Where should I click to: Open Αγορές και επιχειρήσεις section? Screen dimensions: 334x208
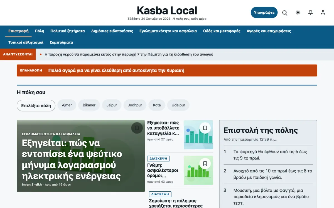(x=269, y=31)
